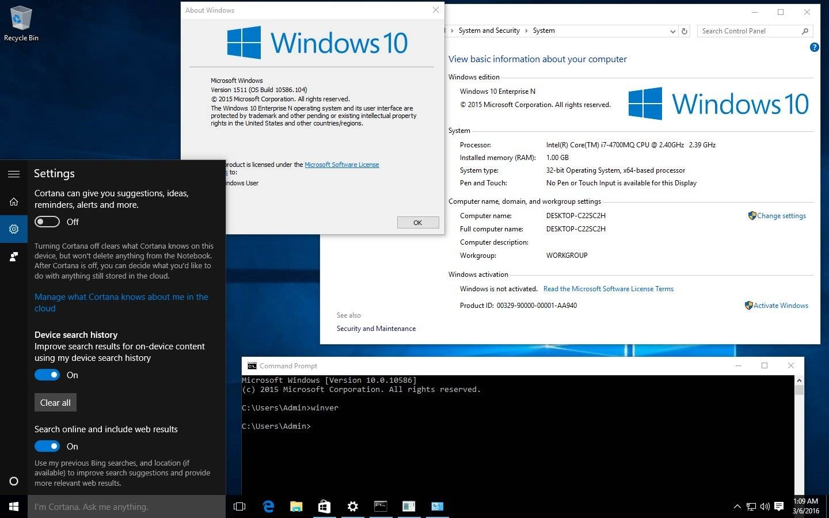Open the Windows Start button

(14, 506)
